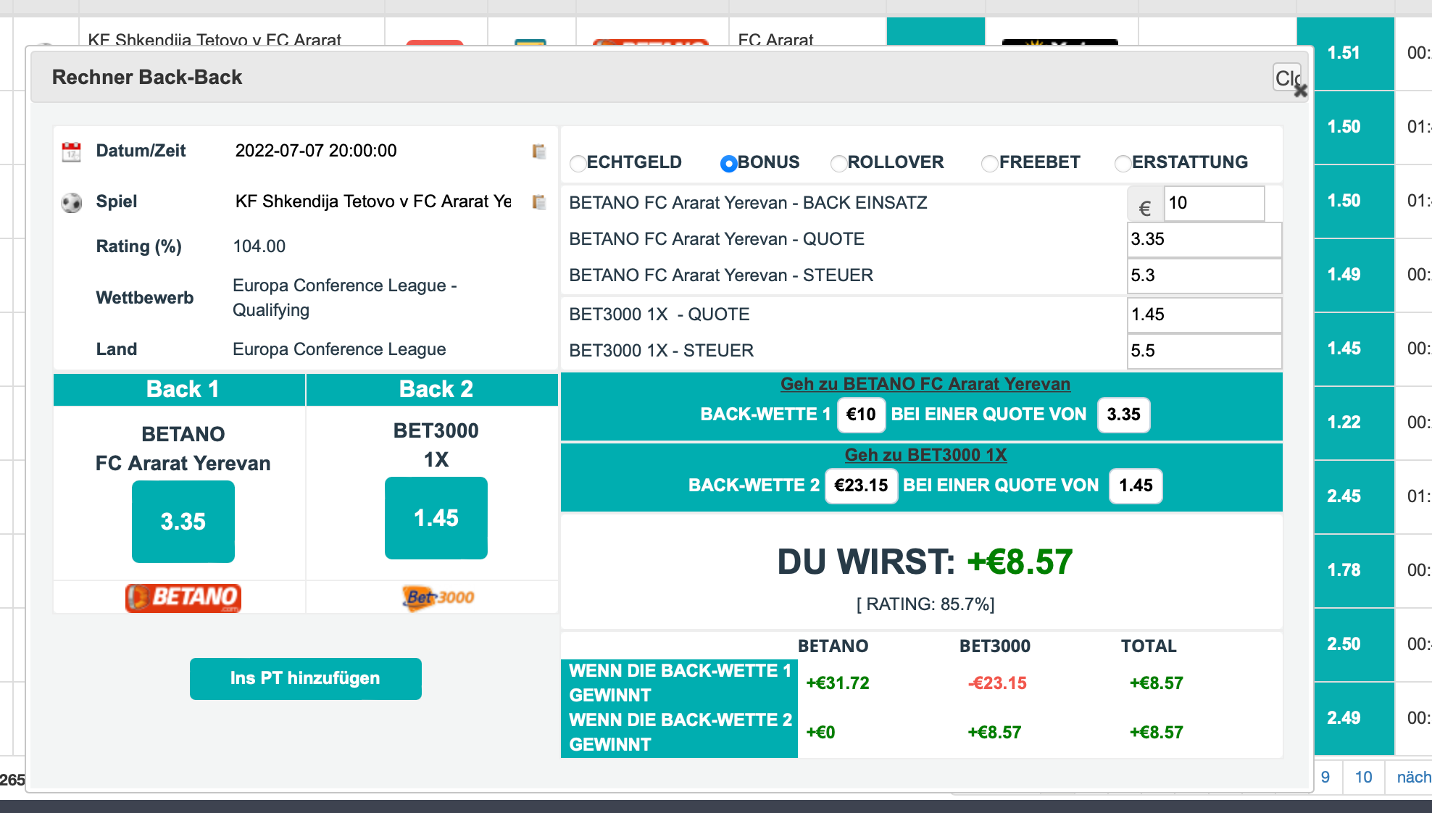
Task: Choose the ROLLOVER radio option
Action: click(838, 163)
